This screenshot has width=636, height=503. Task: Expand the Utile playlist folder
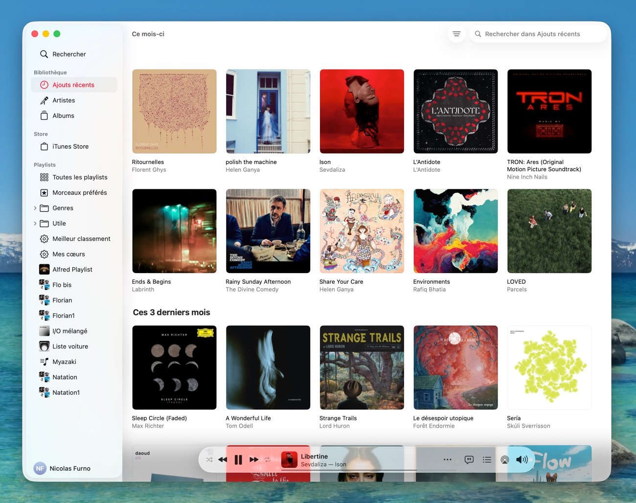tap(35, 224)
